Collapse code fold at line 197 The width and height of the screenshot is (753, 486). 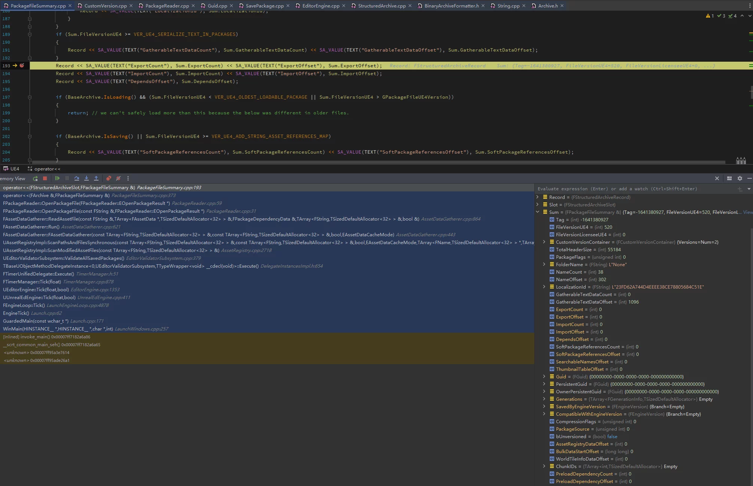tap(30, 97)
